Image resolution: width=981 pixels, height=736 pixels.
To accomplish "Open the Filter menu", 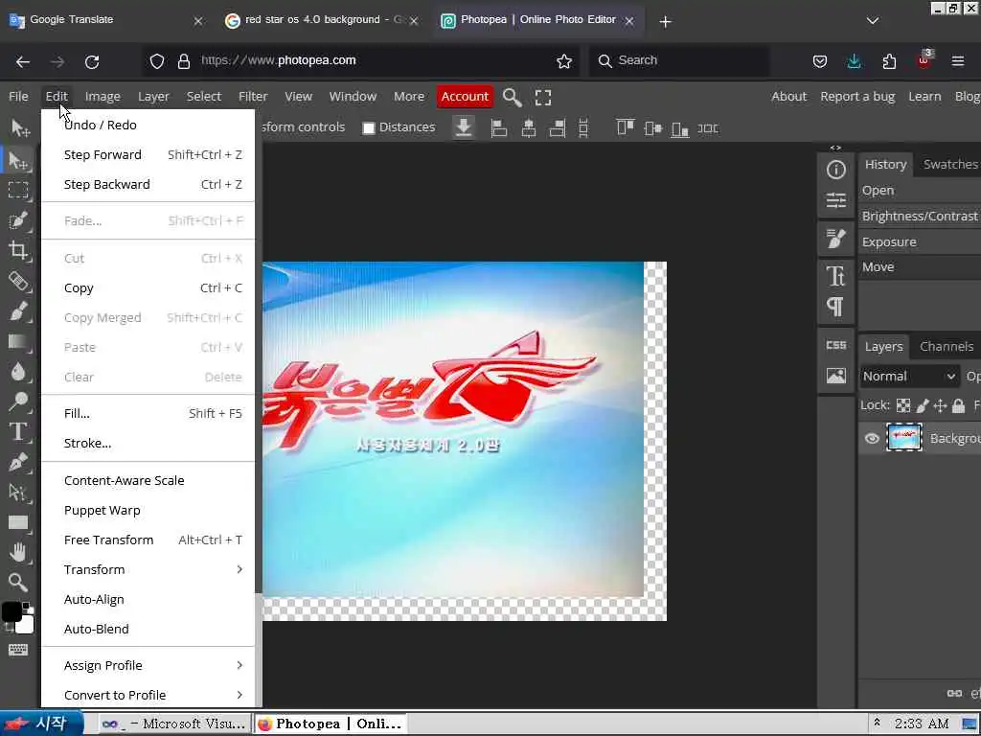I will [253, 97].
